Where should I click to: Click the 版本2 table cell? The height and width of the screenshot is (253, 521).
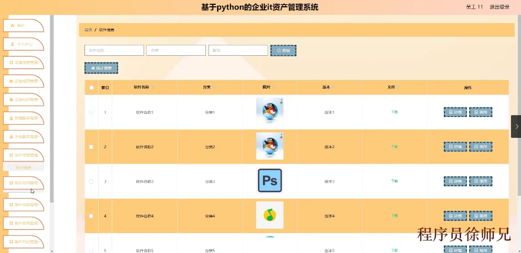(329, 147)
